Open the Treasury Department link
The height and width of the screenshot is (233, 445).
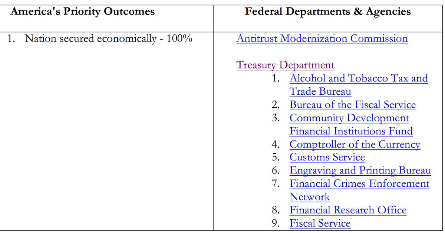click(x=286, y=65)
